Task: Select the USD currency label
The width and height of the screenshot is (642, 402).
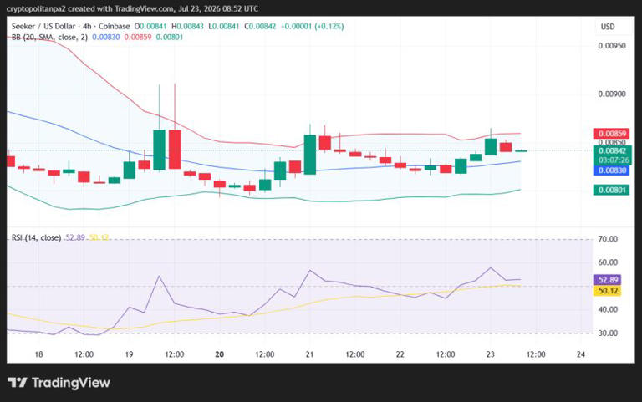Action: [x=608, y=27]
